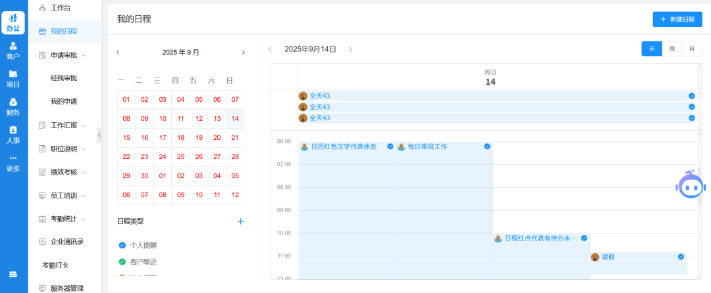The height and width of the screenshot is (293, 711).
Task: Switch to 天 view
Action: (652, 49)
